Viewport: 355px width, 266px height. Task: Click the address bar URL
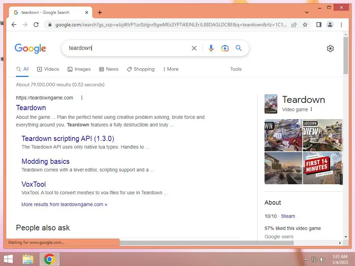click(x=171, y=25)
